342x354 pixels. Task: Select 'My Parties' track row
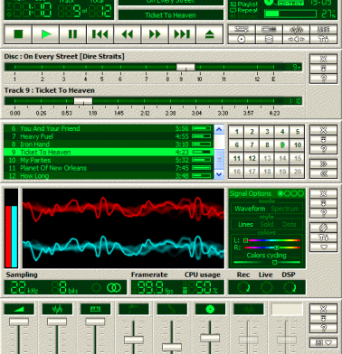point(109,160)
